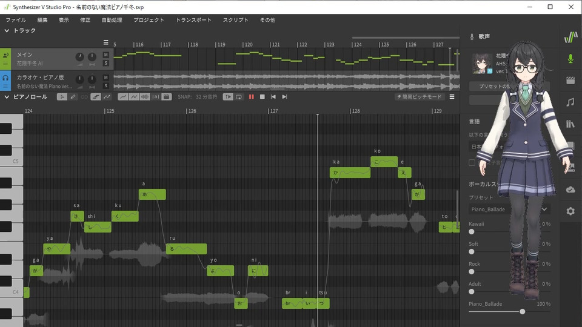
Task: Pause playback with the red pause button
Action: pos(251,97)
